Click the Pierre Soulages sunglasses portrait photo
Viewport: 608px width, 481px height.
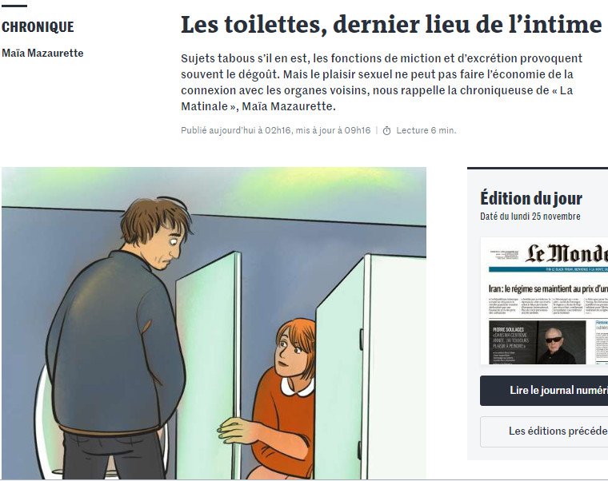(x=561, y=342)
